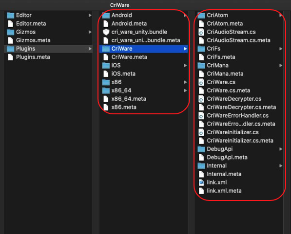Click the Android folder icon
Viewport: 291px width, 234px height.
[106, 15]
